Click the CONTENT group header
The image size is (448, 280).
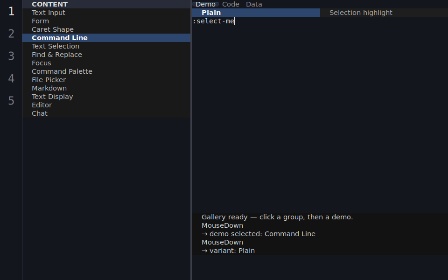tap(106, 4)
